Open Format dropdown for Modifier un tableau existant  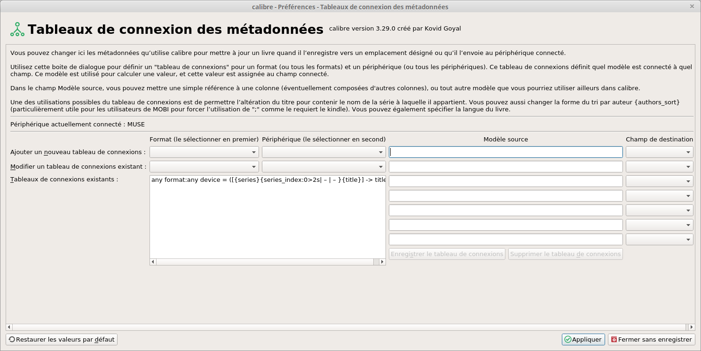[204, 166]
